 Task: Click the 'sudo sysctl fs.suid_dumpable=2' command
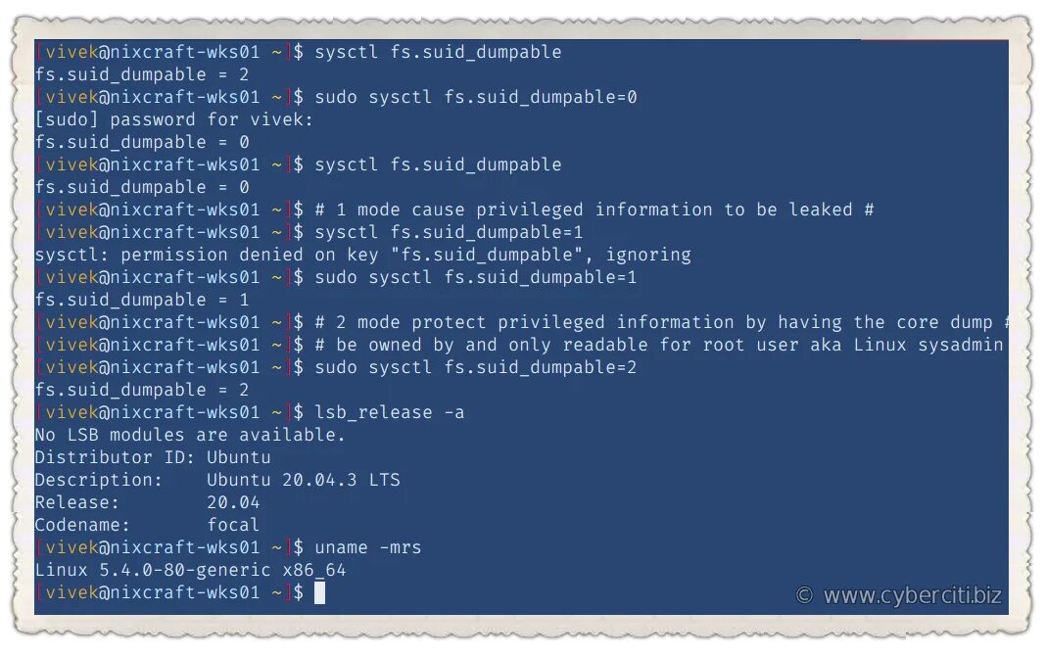[x=476, y=367]
